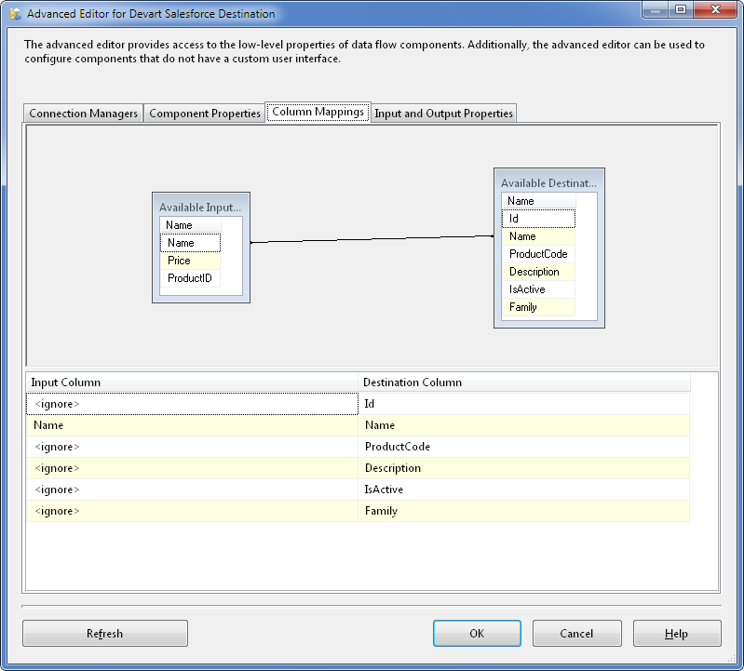Click the Available Input box title
Screen dimensions: 744x671
coord(200,208)
